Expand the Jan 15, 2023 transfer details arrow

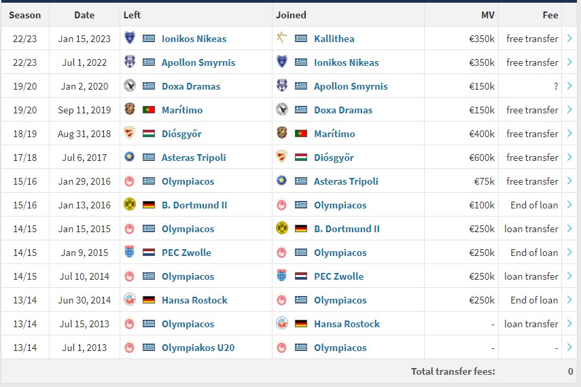(x=569, y=38)
